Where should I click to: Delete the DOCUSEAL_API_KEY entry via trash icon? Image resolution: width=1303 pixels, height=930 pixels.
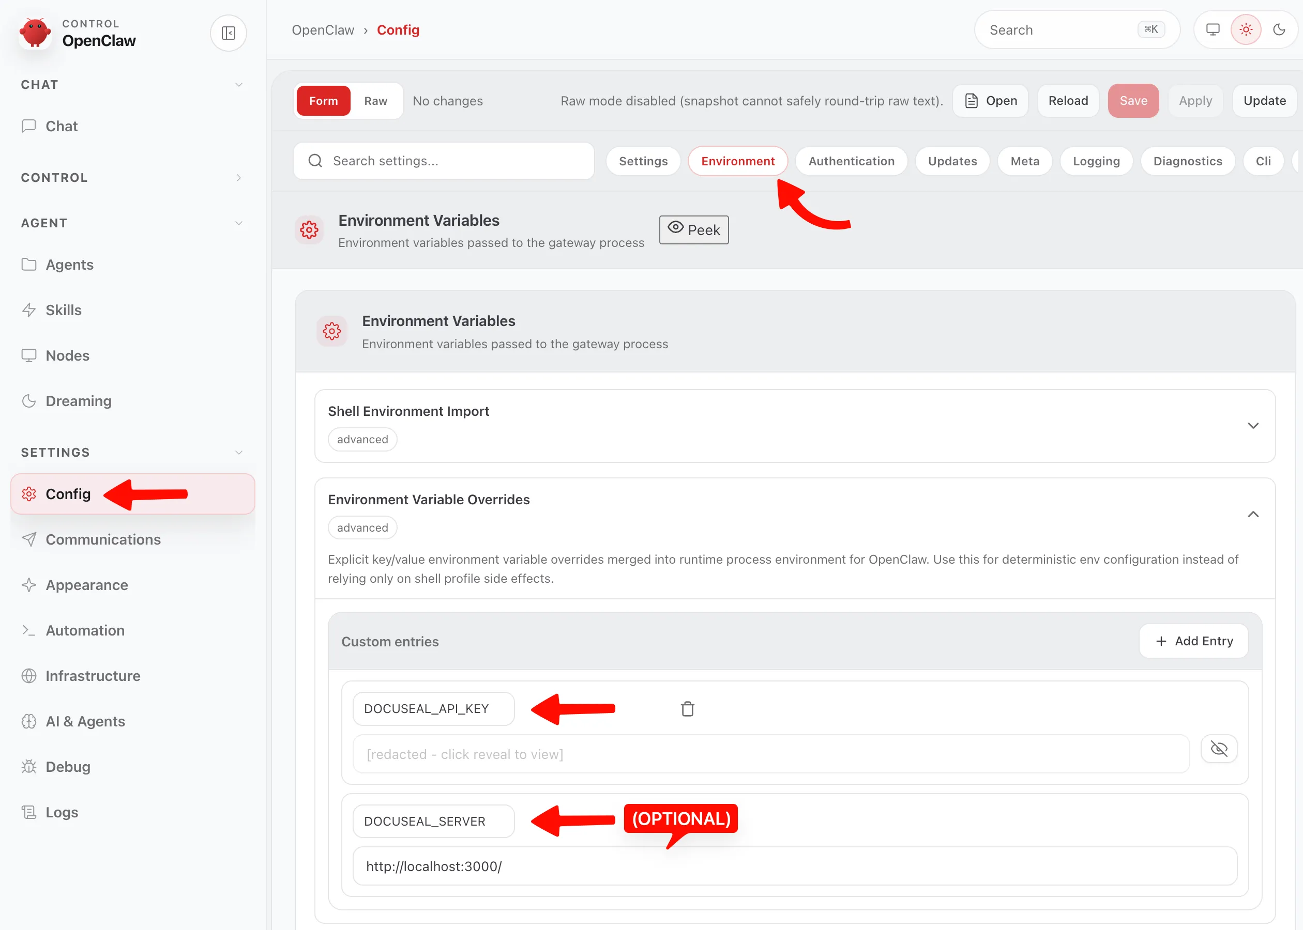pyautogui.click(x=688, y=708)
